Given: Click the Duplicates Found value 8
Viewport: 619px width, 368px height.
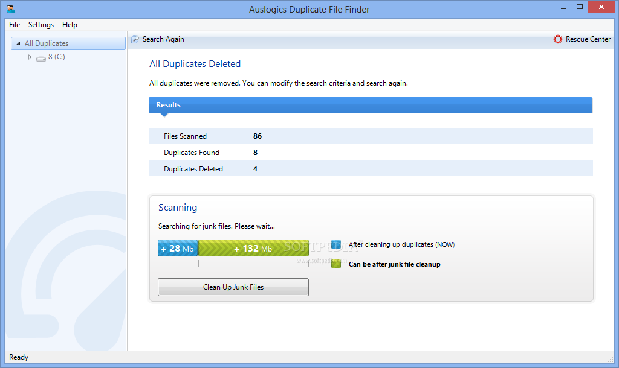Looking at the screenshot, I should click(x=256, y=153).
